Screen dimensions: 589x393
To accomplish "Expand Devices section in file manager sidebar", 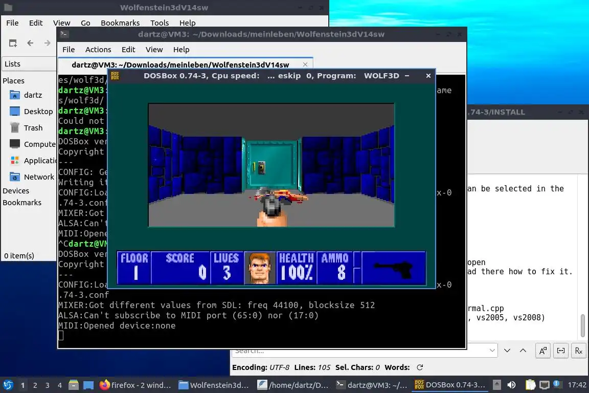I will tap(16, 191).
